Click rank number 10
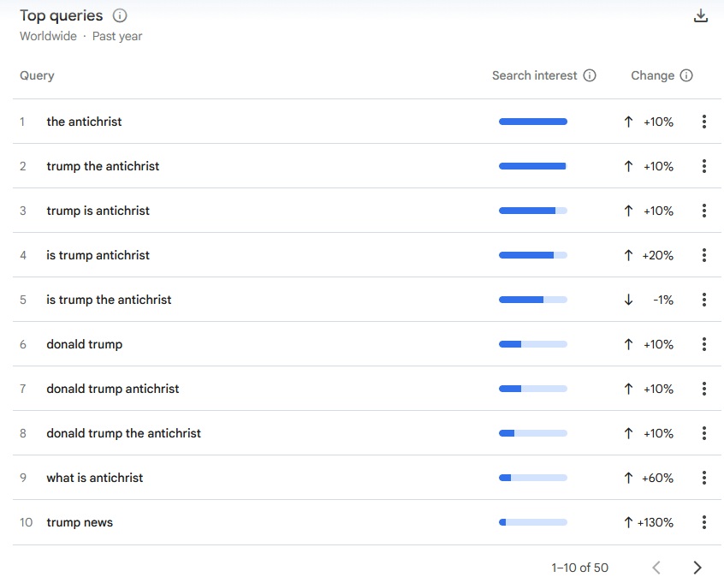Image resolution: width=724 pixels, height=583 pixels. click(x=26, y=522)
